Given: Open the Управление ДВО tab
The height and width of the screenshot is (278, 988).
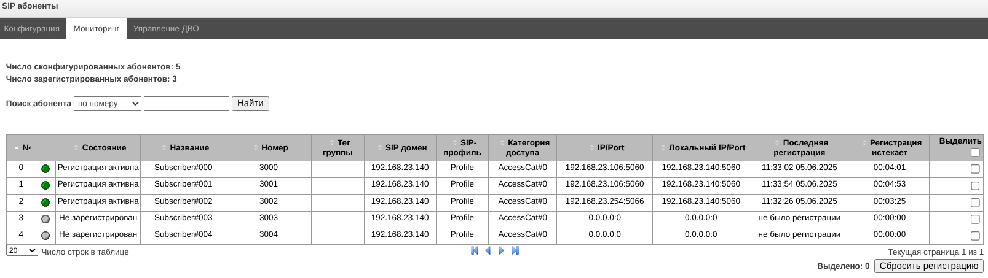Looking at the screenshot, I should 166,29.
